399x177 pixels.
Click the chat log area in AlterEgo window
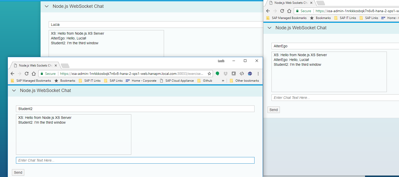329,72
